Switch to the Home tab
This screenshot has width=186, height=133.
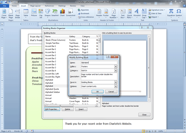(14, 6)
